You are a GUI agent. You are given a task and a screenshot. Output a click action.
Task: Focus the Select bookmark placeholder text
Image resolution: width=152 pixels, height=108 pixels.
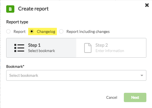(24, 75)
